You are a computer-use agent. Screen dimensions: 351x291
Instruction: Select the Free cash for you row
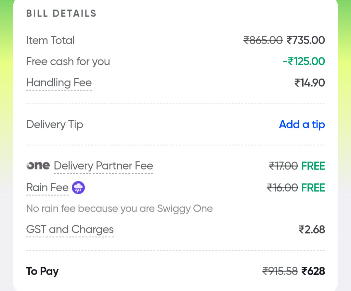(x=68, y=61)
